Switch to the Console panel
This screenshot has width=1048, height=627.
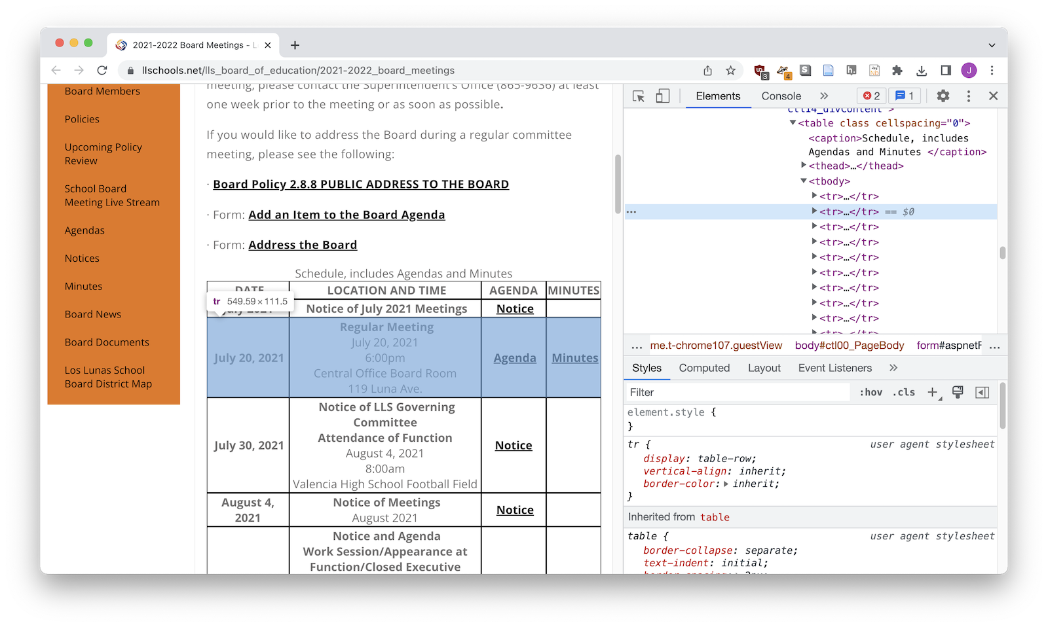(781, 96)
